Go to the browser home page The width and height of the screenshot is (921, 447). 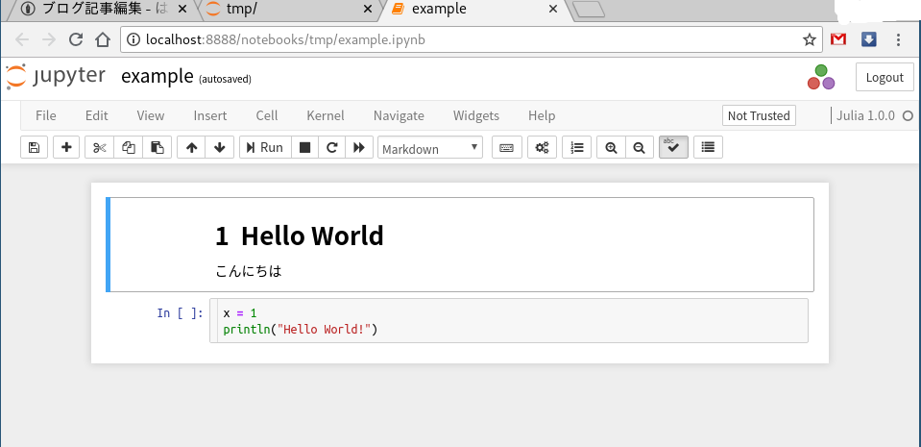point(103,40)
